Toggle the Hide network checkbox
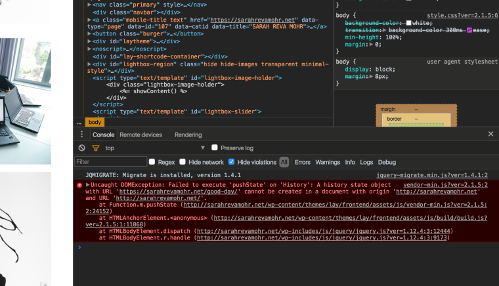This screenshot has width=499, height=286. (x=183, y=162)
